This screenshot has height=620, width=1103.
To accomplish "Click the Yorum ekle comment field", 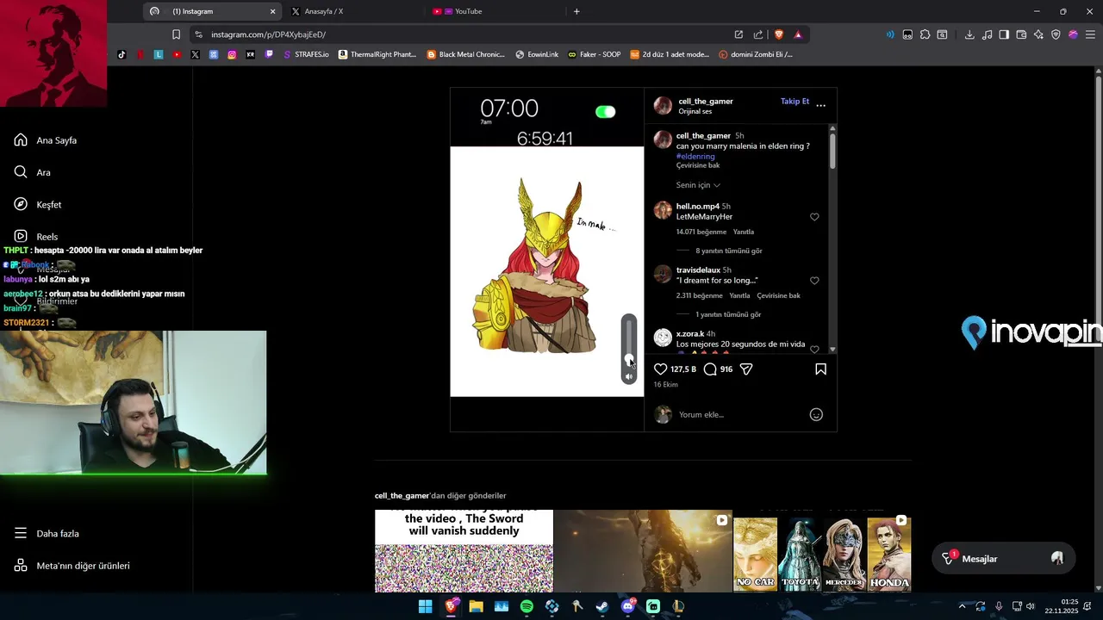I will [x=741, y=414].
